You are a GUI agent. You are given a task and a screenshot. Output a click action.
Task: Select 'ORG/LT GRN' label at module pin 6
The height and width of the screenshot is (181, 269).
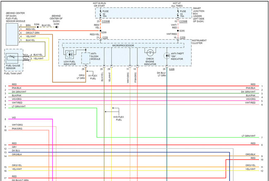pos(32,33)
